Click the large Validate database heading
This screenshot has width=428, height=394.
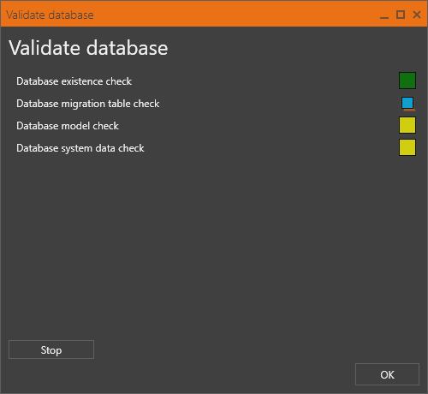[x=88, y=48]
